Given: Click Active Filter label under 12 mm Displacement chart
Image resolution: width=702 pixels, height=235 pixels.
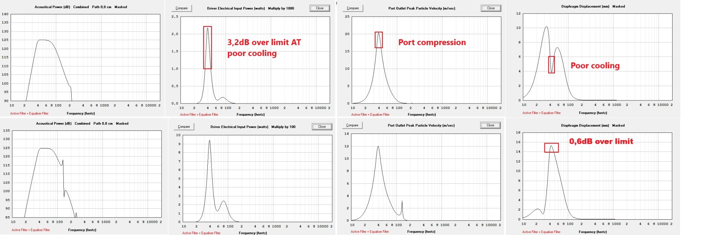Looking at the screenshot, I should 542,113.
